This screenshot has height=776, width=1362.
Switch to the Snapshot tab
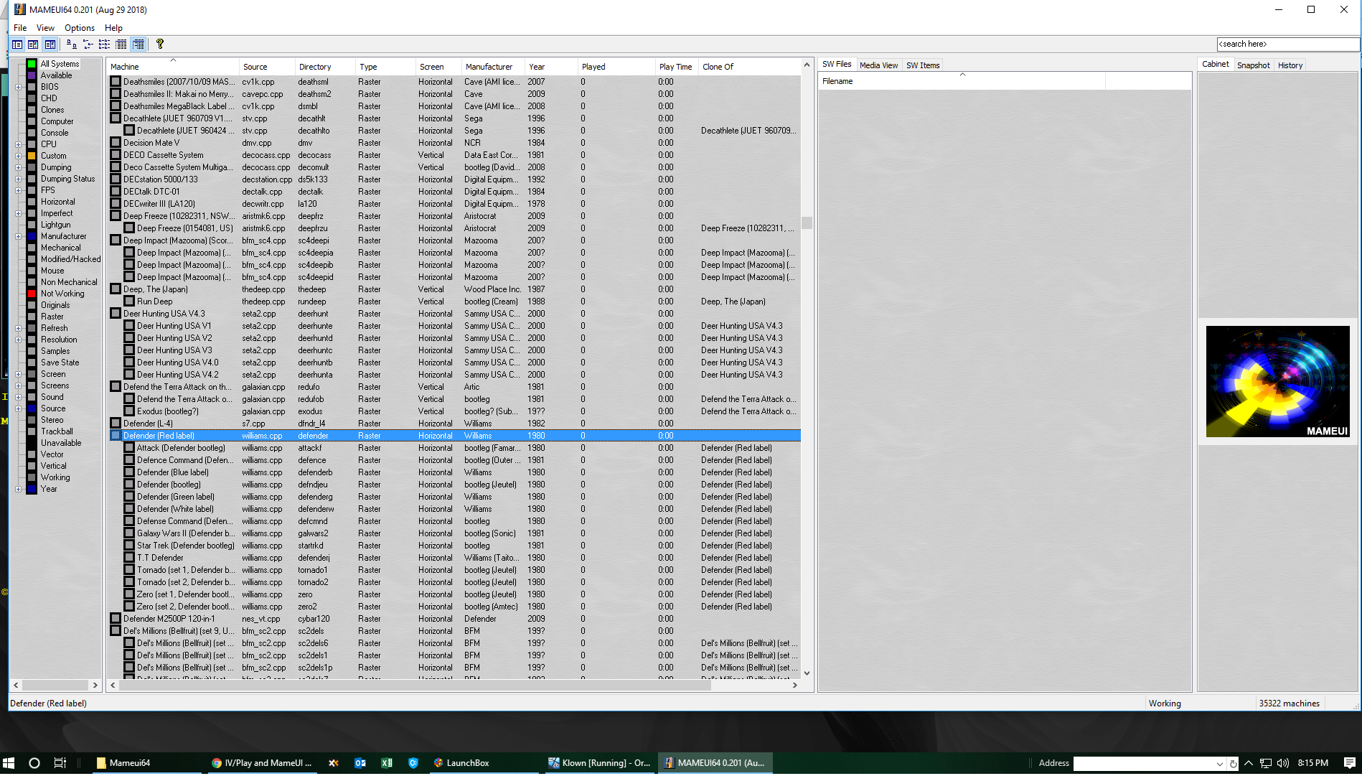[1254, 65]
